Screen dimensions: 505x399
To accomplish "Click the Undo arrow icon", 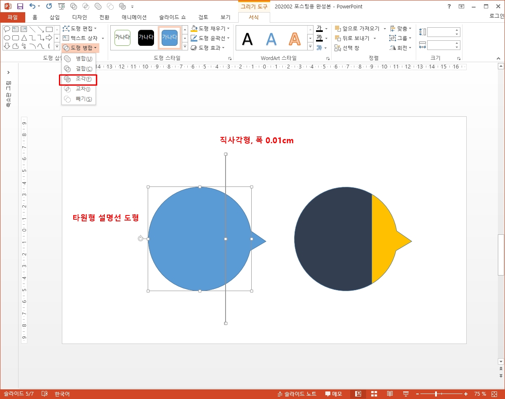I will click(x=32, y=6).
